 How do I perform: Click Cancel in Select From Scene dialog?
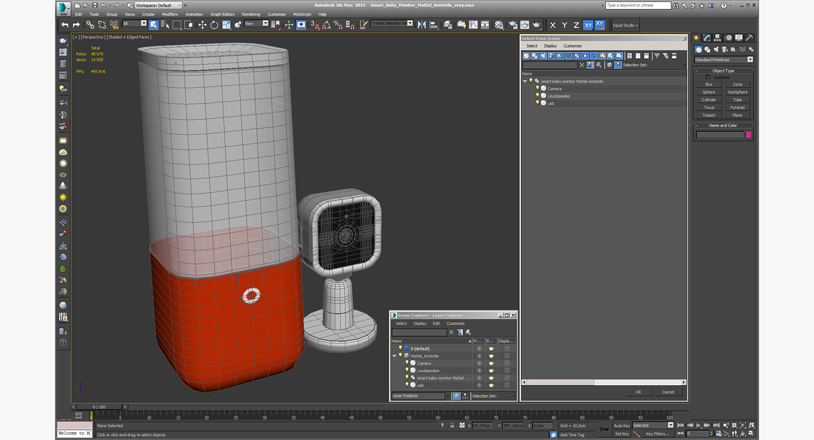668,392
